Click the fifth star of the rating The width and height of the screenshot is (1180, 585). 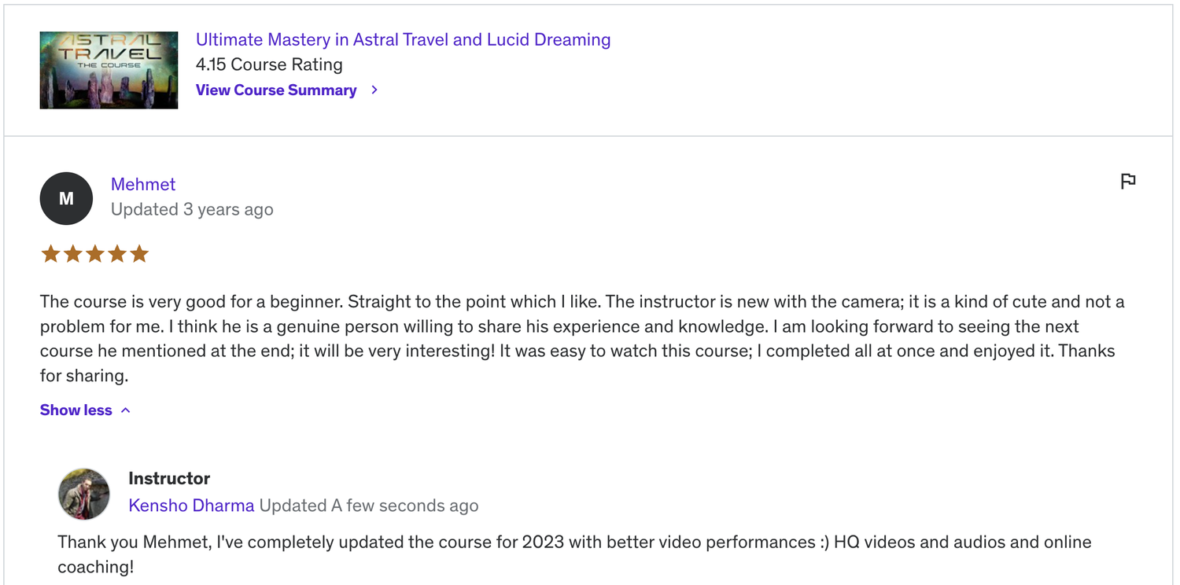click(x=139, y=253)
